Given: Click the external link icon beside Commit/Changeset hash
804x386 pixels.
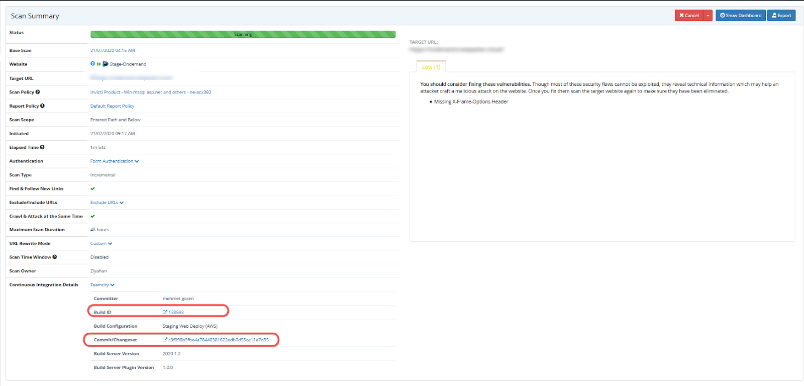Looking at the screenshot, I should (165, 340).
